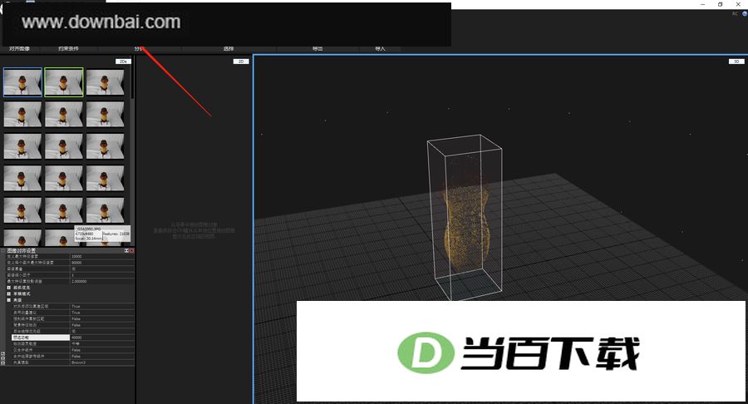Open the Brown3 distortion model dropdown
748x404 pixels.
tap(102, 362)
